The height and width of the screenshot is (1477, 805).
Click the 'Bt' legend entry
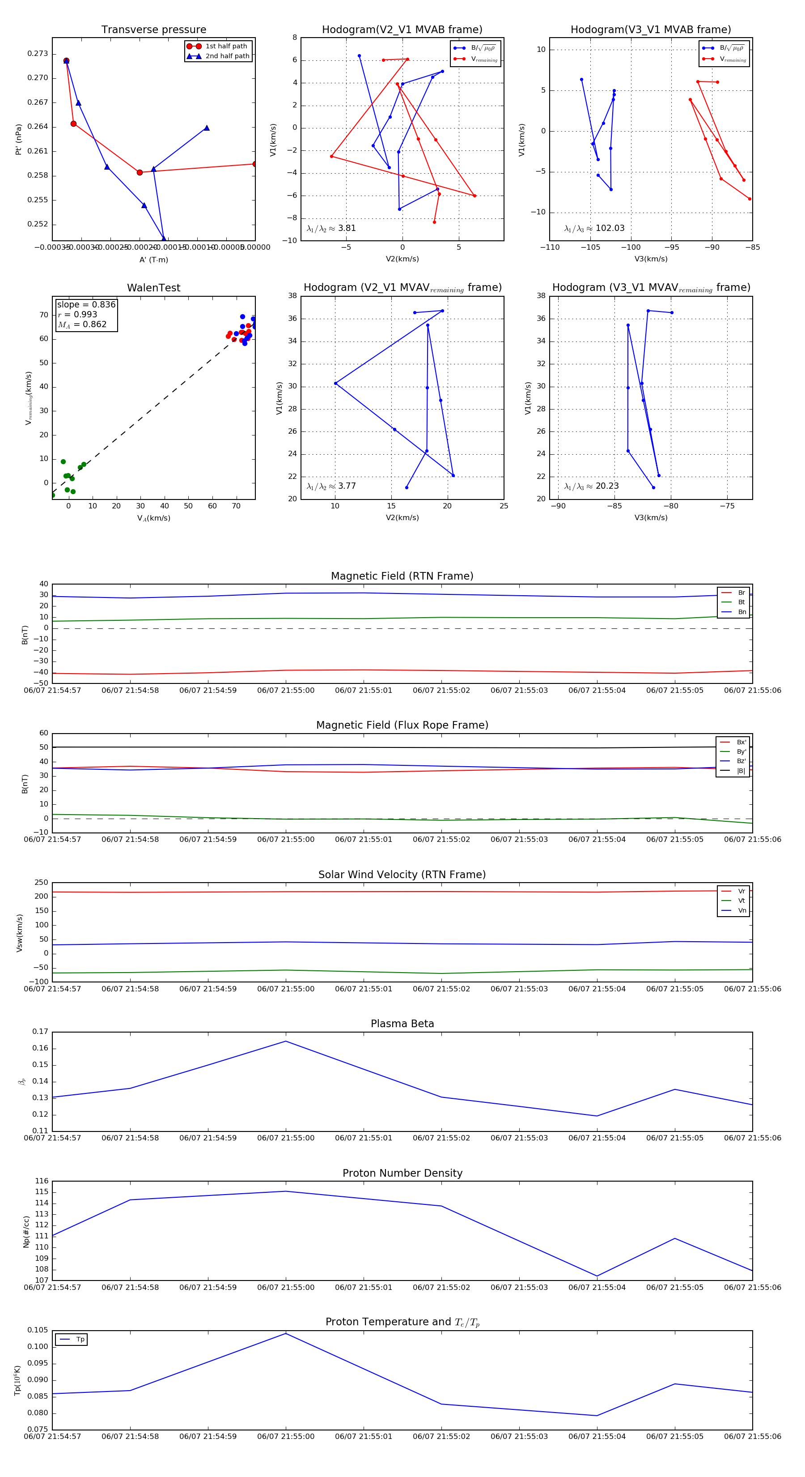[733, 602]
